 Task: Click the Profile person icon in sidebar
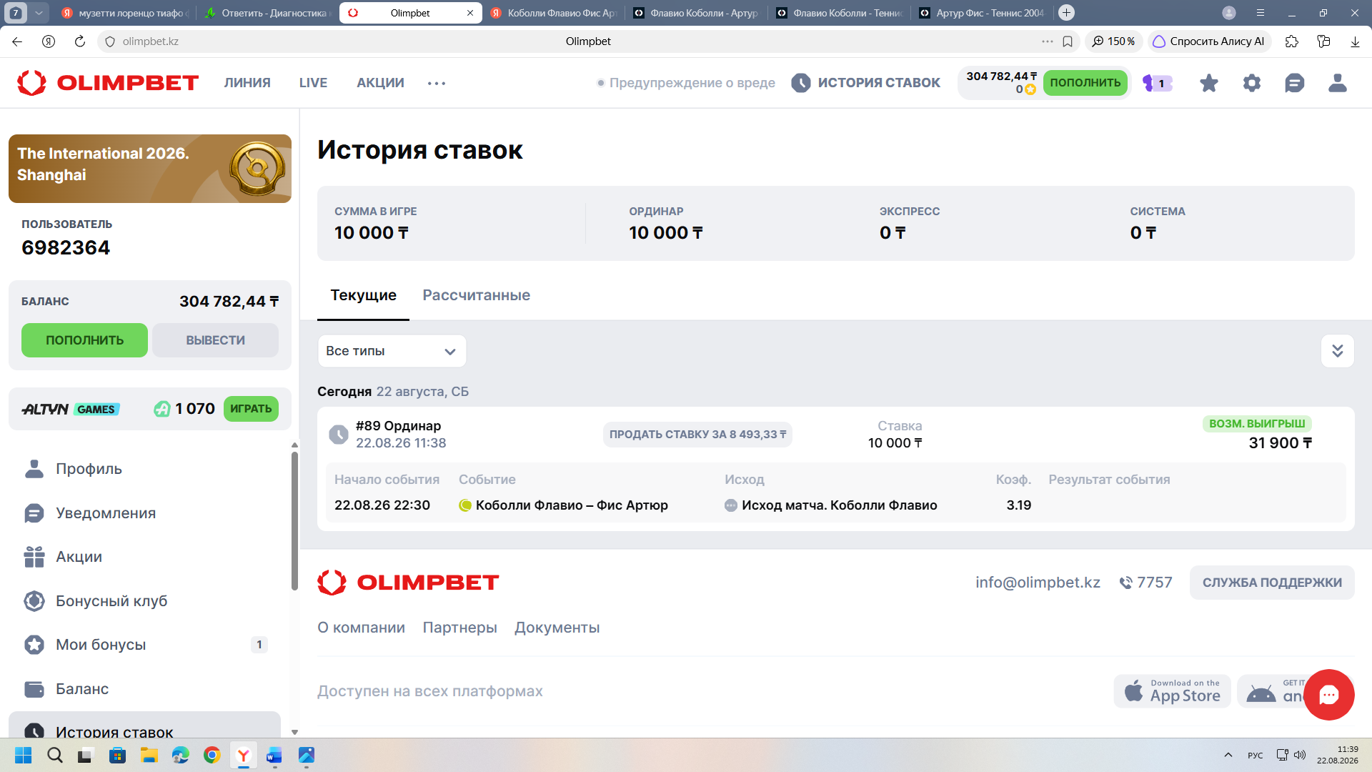[x=34, y=469]
